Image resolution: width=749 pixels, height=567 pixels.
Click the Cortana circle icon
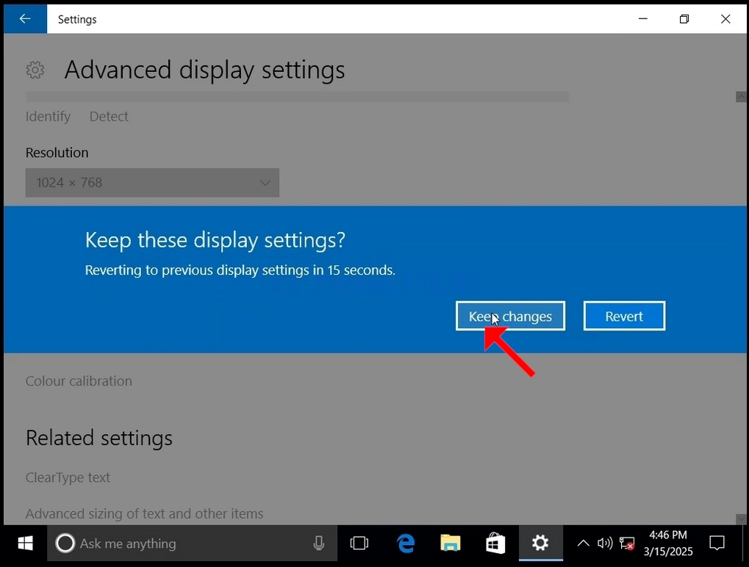[x=65, y=543]
